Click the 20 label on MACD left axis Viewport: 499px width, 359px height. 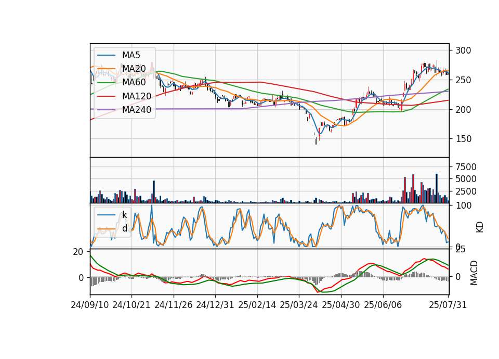coord(78,252)
